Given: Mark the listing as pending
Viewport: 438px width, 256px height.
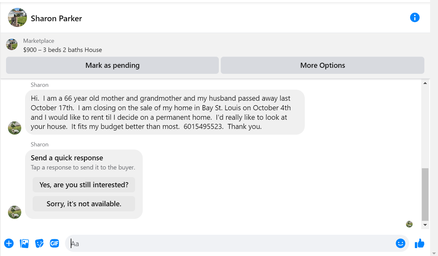Looking at the screenshot, I should tap(112, 65).
